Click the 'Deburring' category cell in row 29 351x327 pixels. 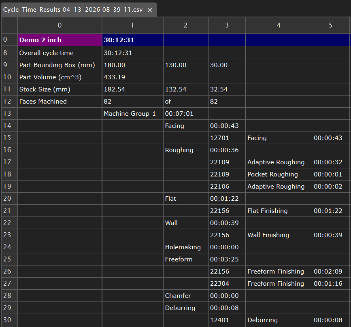point(185,308)
